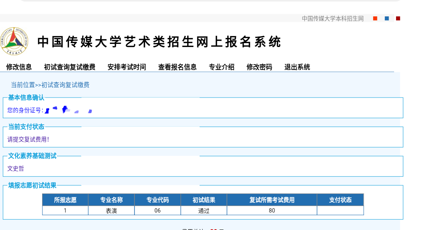This screenshot has height=230, width=421.
Task: Go to 初试查询复试缴费 menu item
Action: coord(69,67)
